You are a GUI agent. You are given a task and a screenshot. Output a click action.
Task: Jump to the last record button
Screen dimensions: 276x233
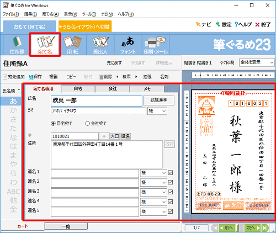coord(265,228)
